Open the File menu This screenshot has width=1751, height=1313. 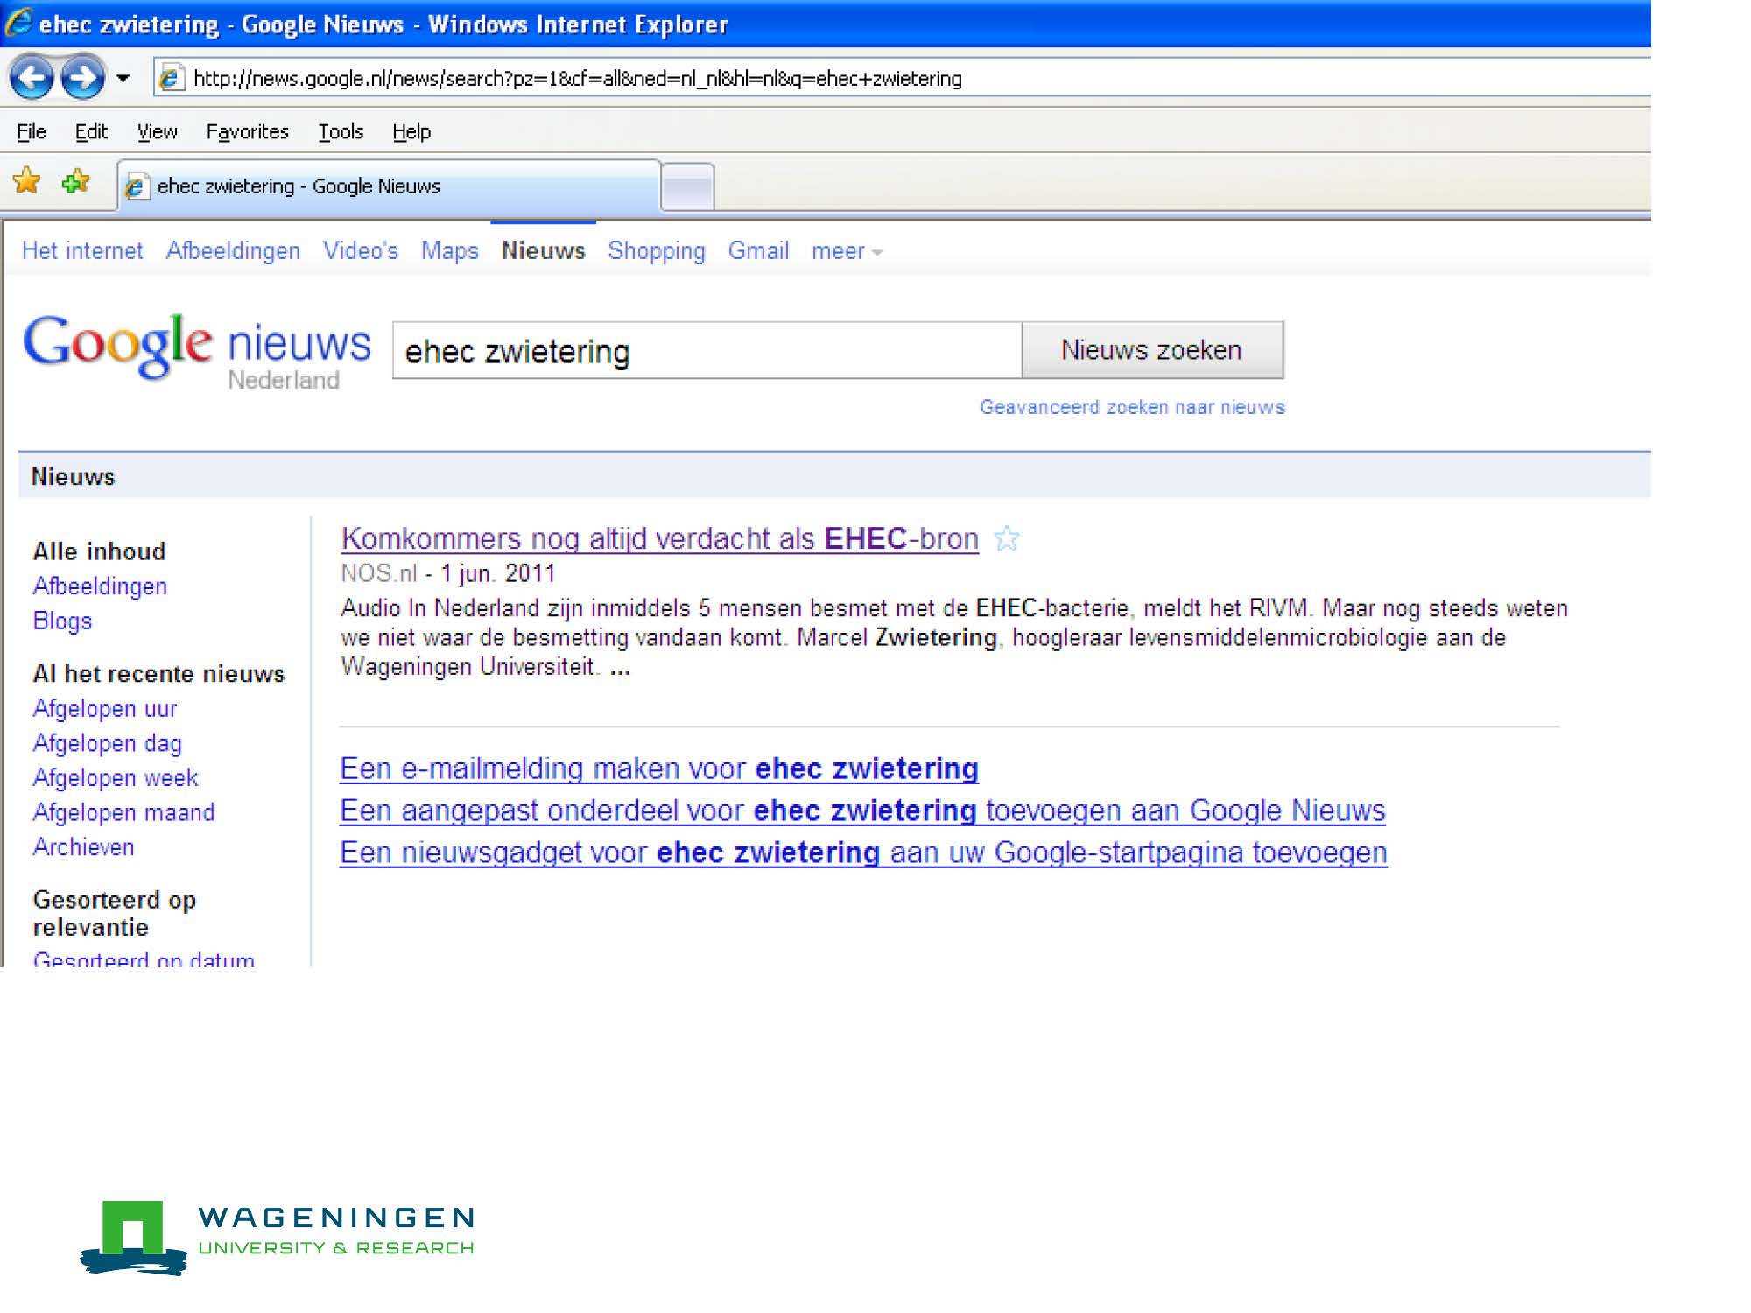(x=32, y=132)
